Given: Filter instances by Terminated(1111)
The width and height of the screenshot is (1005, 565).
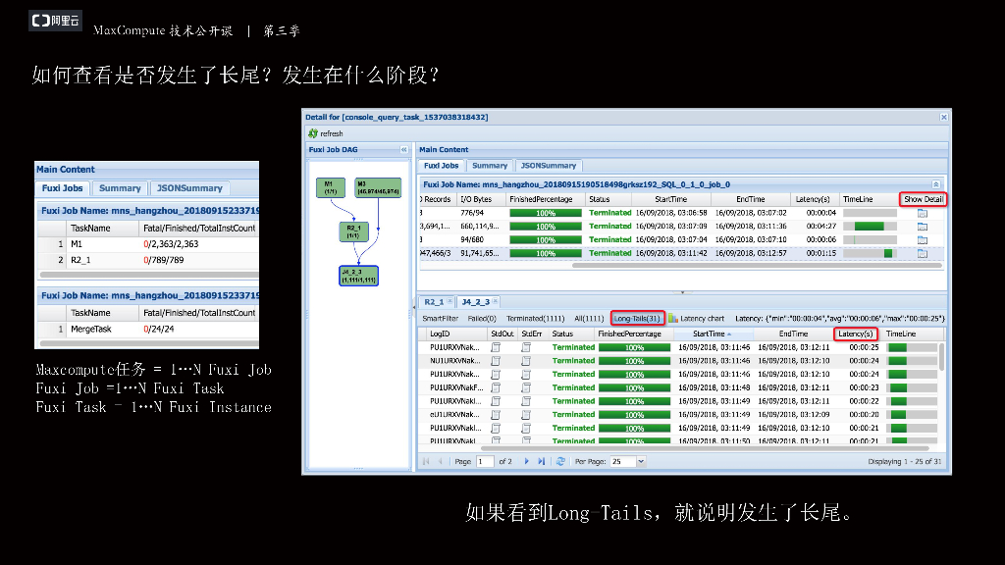Looking at the screenshot, I should pos(535,319).
